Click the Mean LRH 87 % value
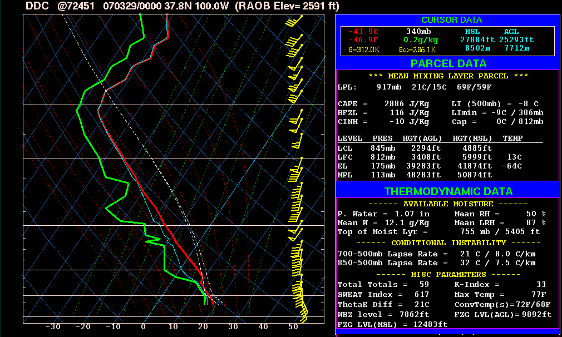The height and width of the screenshot is (337, 562). click(536, 223)
